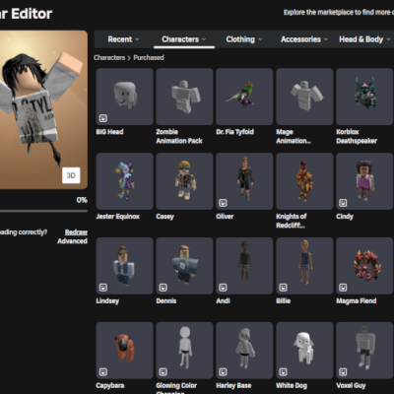Expand the Clothing dropdown chevron

[x=260, y=39]
